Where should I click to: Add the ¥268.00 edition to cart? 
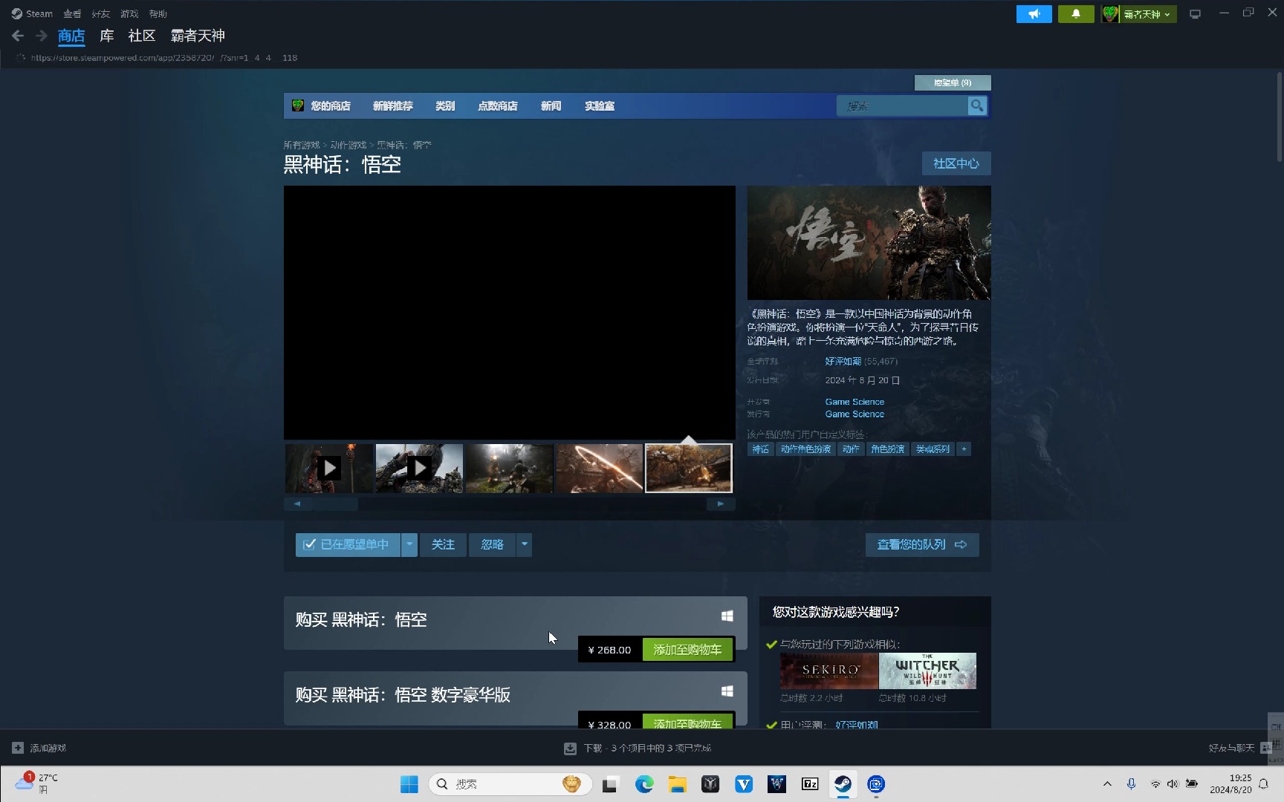(x=687, y=650)
